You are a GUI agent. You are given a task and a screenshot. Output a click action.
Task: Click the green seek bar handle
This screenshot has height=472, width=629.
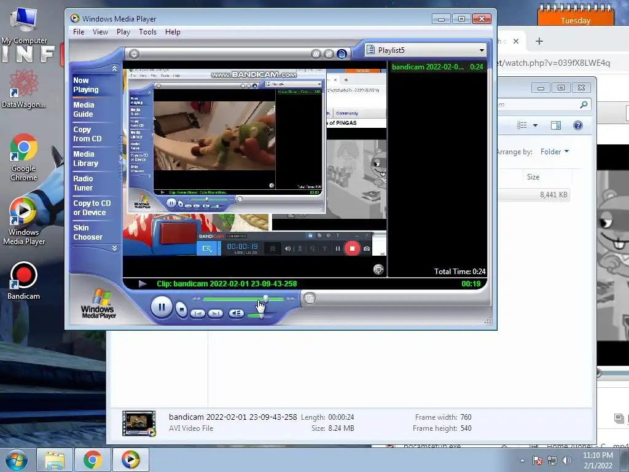click(x=265, y=298)
